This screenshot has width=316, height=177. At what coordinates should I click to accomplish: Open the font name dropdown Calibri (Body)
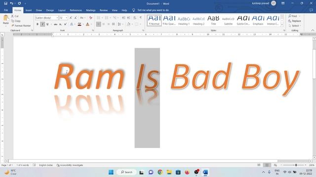[x=57, y=18]
